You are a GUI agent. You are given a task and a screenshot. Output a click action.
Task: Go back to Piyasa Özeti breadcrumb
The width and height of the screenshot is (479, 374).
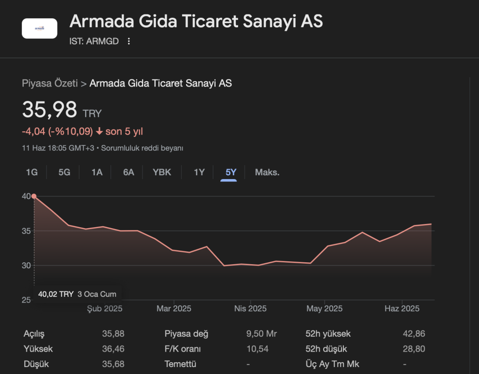50,84
